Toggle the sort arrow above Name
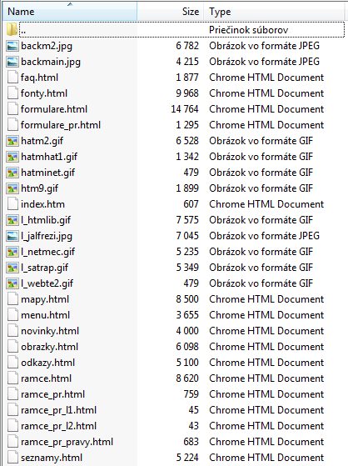Viewport: 348px width, 466px height. (x=70, y=4)
